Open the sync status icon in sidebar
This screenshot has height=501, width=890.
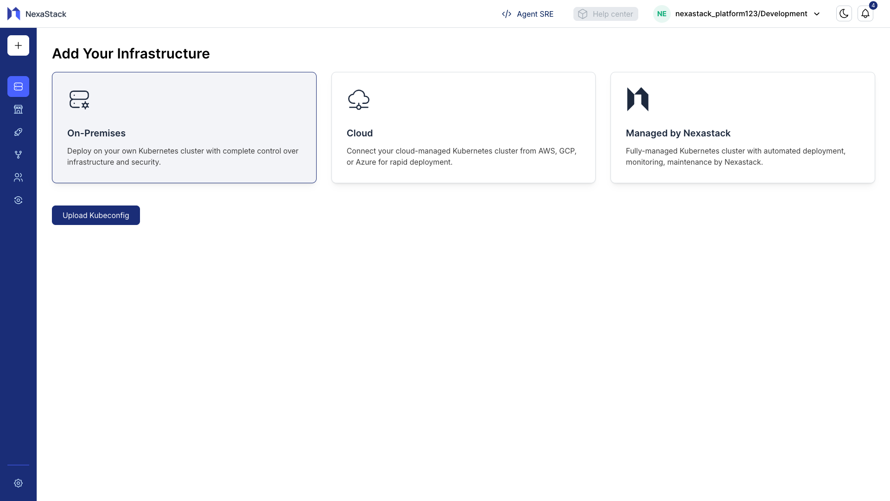coord(18,200)
